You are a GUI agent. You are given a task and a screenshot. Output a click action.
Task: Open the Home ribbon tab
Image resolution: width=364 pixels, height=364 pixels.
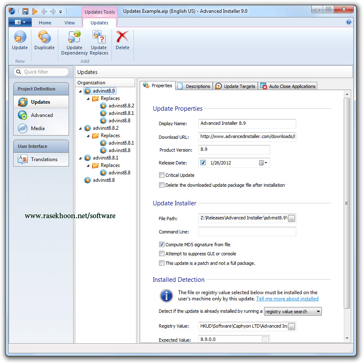pos(45,22)
